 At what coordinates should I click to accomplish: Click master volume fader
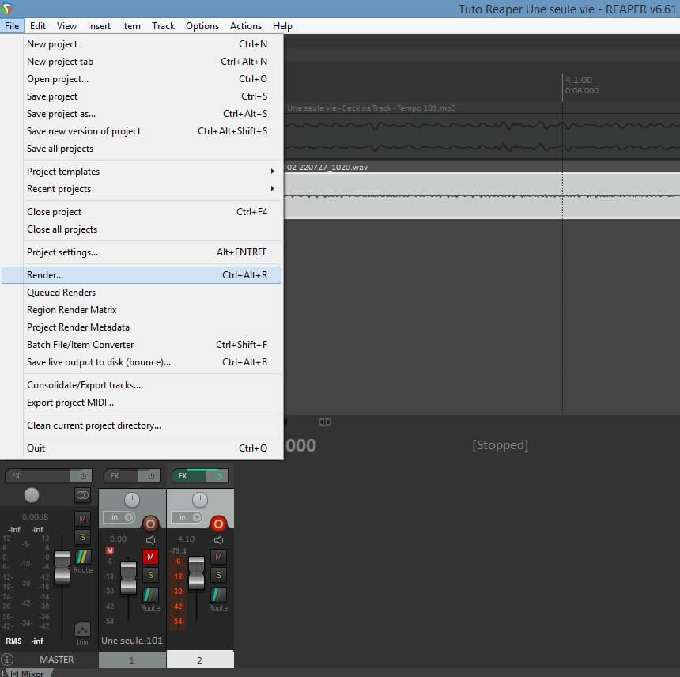62,567
